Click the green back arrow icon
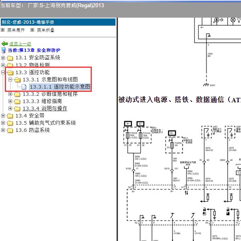241x241 pixels. tap(4, 44)
